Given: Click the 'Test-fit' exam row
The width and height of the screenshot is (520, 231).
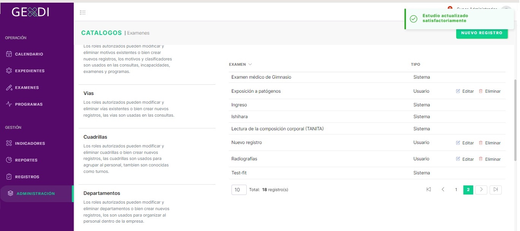Looking at the screenshot, I should [367, 173].
